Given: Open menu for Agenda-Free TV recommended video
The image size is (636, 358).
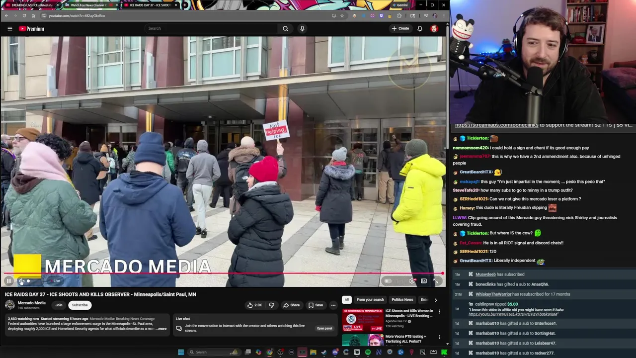Looking at the screenshot, I should coord(439,312).
